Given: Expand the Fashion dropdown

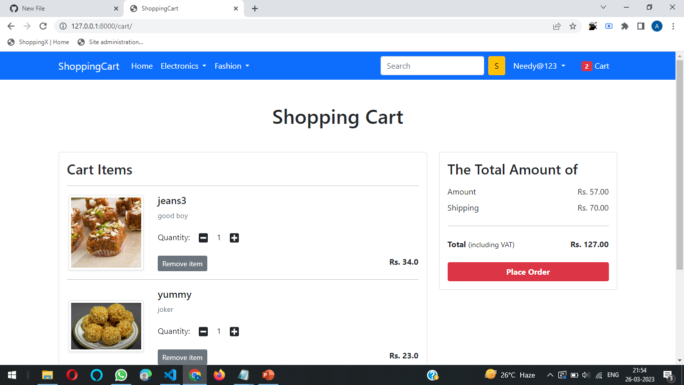Looking at the screenshot, I should 232,66.
